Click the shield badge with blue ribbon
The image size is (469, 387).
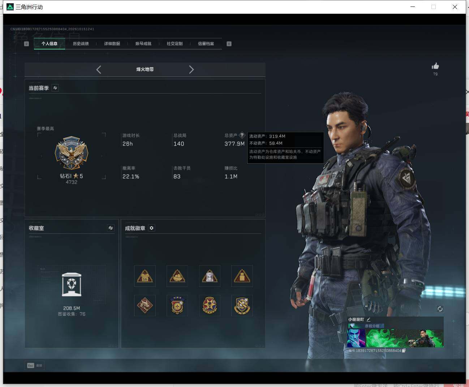pos(177,305)
